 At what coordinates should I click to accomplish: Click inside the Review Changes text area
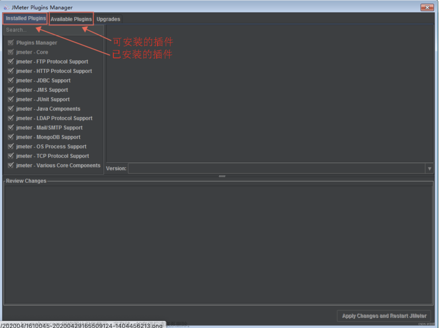coord(219,245)
